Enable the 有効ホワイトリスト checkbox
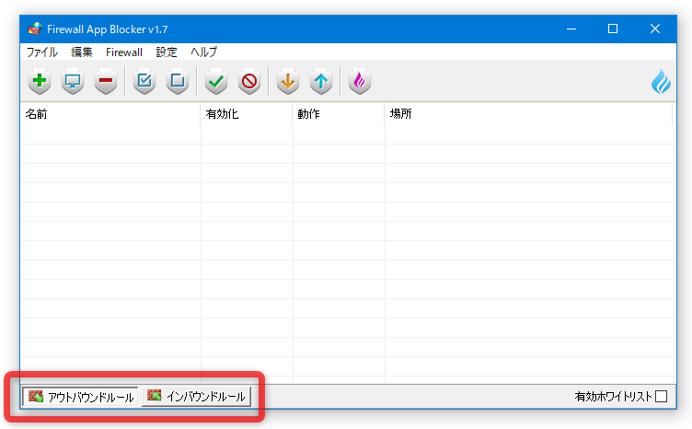692x429 pixels. pyautogui.click(x=661, y=397)
